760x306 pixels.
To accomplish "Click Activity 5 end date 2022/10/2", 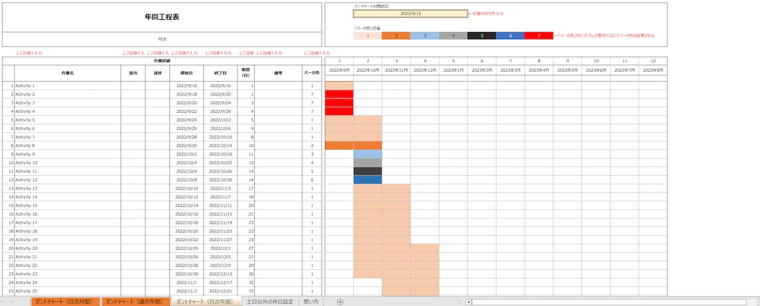I will (221, 120).
